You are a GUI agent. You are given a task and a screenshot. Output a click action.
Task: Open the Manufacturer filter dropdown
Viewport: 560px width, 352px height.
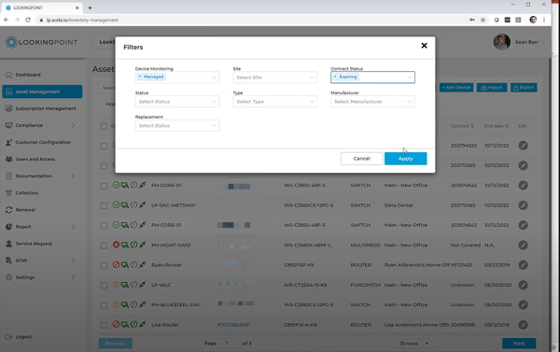coord(372,102)
